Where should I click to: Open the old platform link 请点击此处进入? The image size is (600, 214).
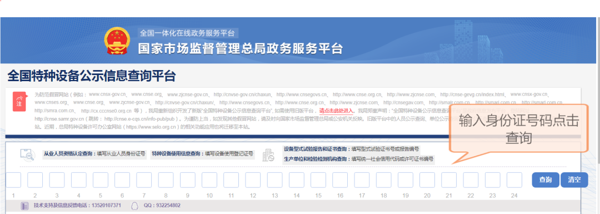pos(337,111)
